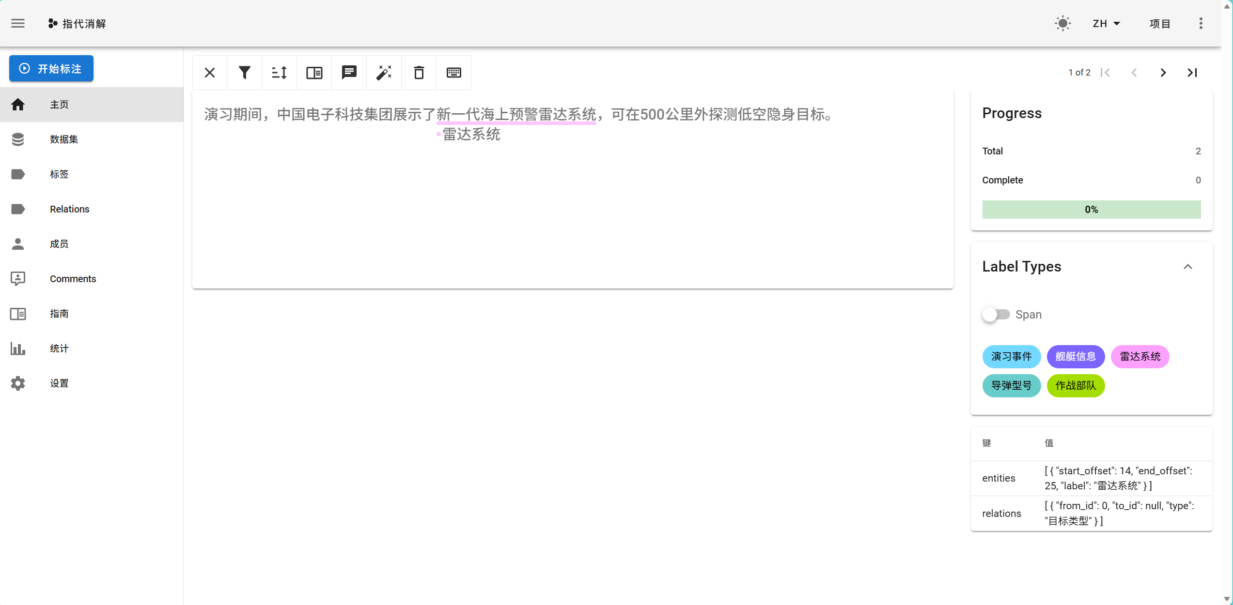Click the underlined 新一代海上预警雷达系统 text span
Screen dimensions: 1233x605
[516, 115]
